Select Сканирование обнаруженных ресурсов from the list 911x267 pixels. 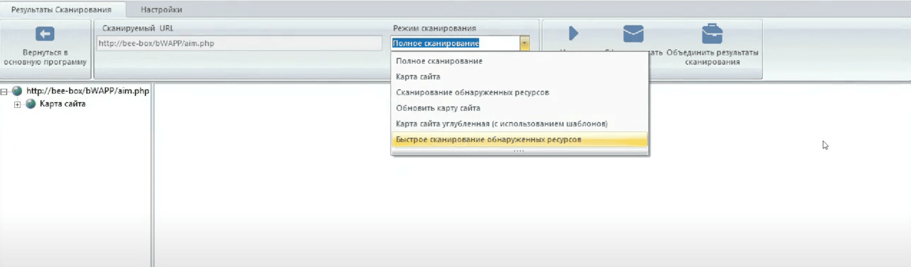click(520, 92)
